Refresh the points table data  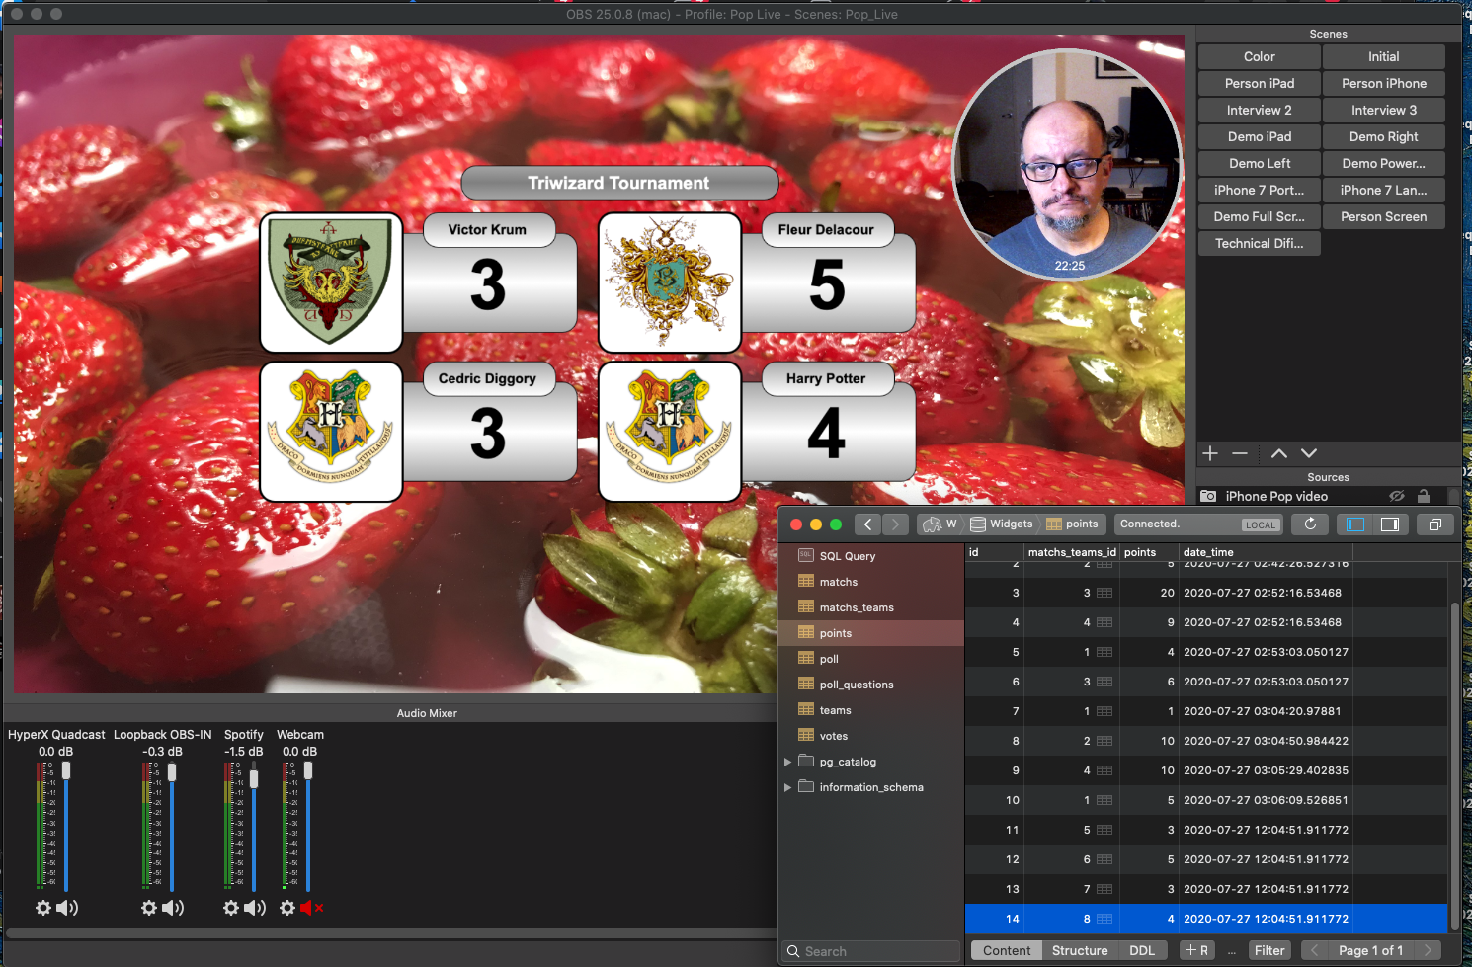1310,524
